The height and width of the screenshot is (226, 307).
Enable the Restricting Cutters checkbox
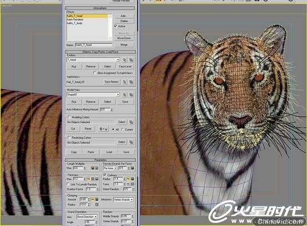(69, 138)
